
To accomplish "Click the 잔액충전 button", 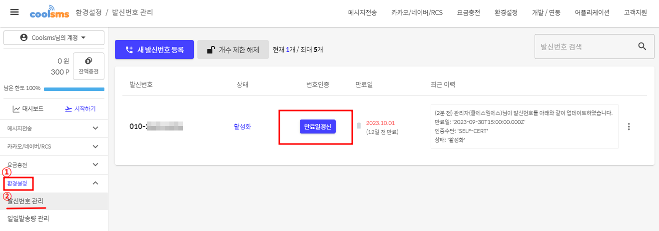I will [x=88, y=66].
